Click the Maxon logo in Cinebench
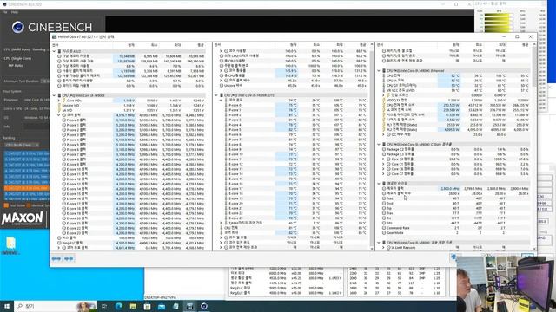556x312 pixels. pos(23,218)
